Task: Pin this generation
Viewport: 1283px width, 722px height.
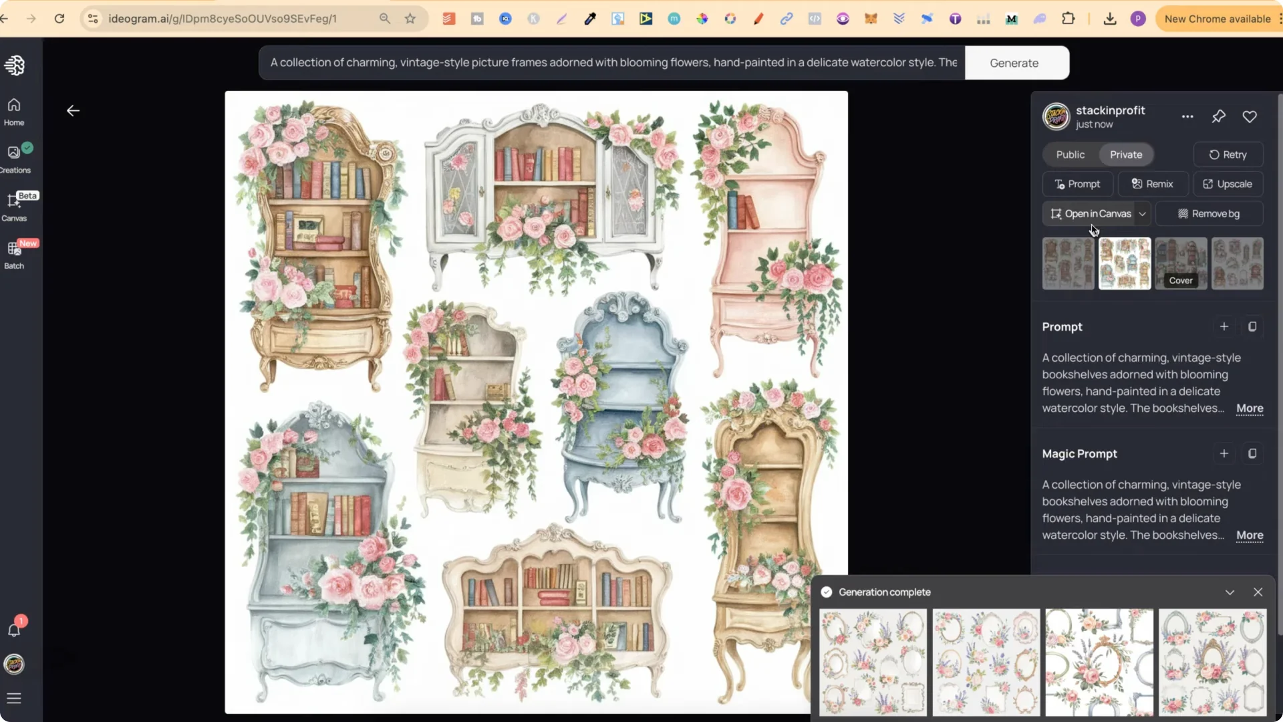Action: (1218, 116)
